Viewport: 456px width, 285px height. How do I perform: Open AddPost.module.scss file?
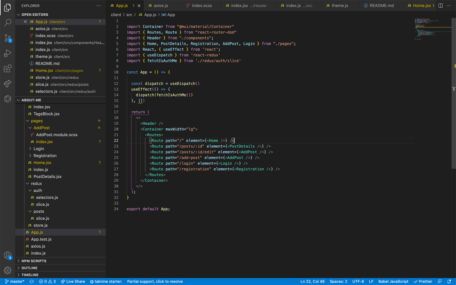(x=60, y=135)
